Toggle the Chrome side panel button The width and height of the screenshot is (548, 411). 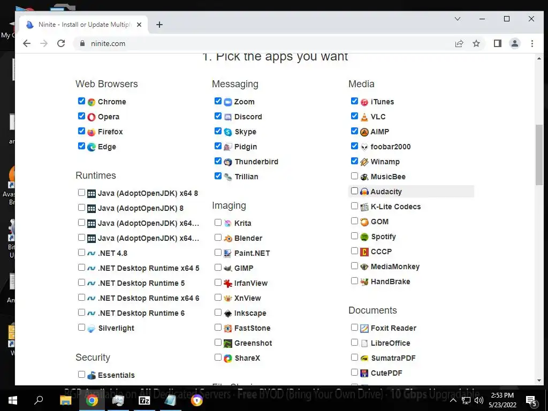coord(497,43)
